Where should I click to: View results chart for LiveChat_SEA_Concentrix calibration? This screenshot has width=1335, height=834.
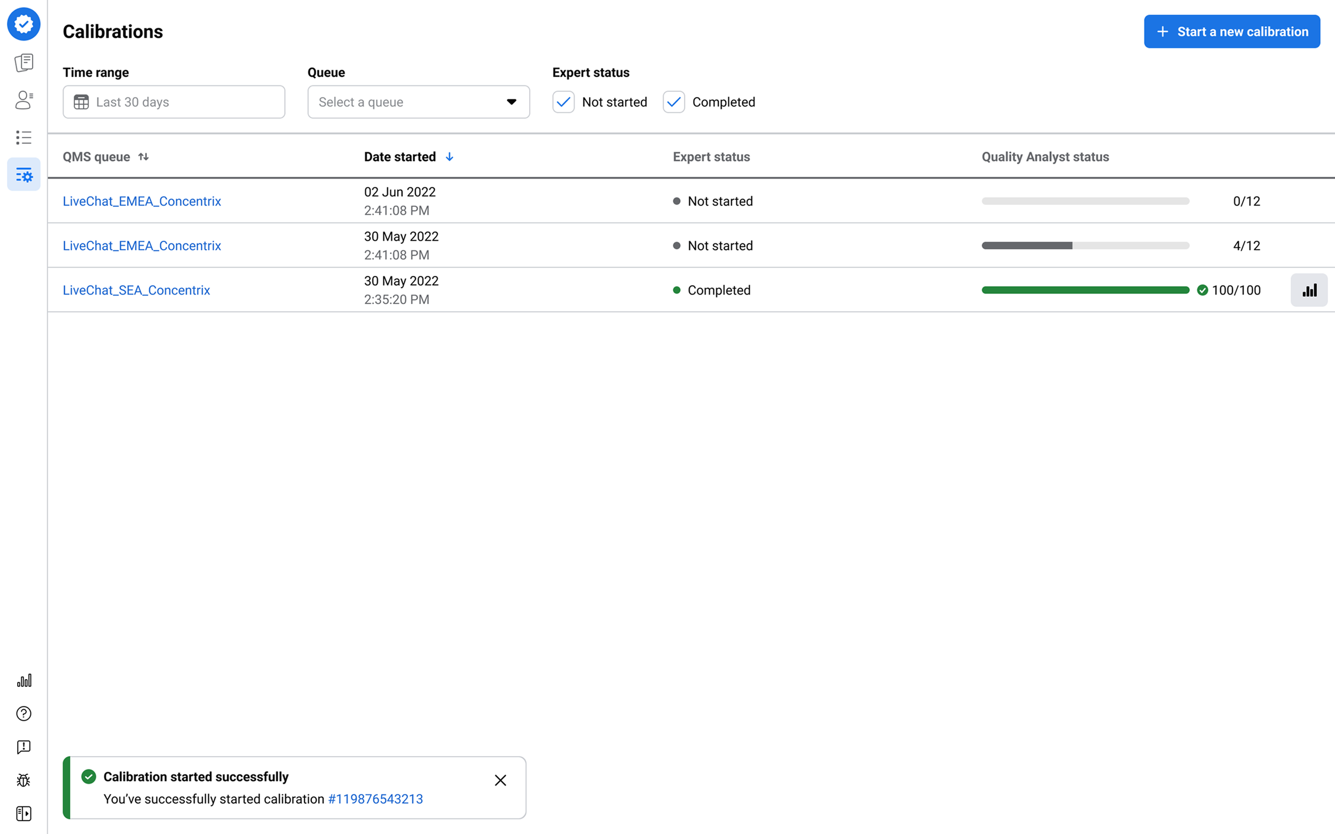(1309, 290)
